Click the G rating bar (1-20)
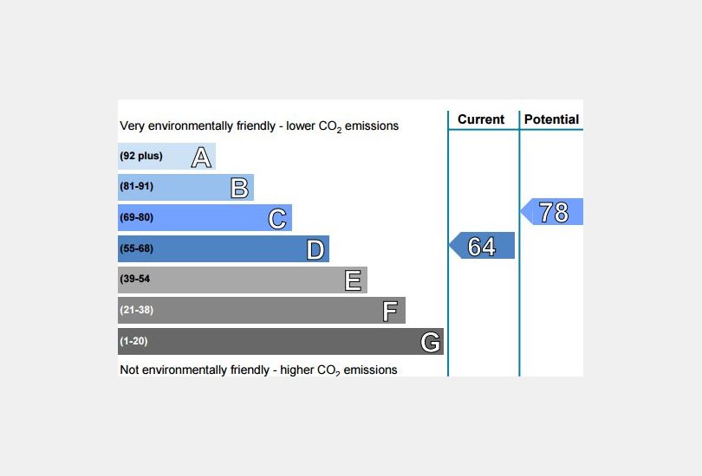This screenshot has width=702, height=476. pyautogui.click(x=281, y=342)
